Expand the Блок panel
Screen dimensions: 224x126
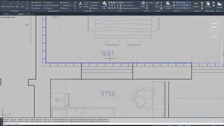click(x=147, y=11)
